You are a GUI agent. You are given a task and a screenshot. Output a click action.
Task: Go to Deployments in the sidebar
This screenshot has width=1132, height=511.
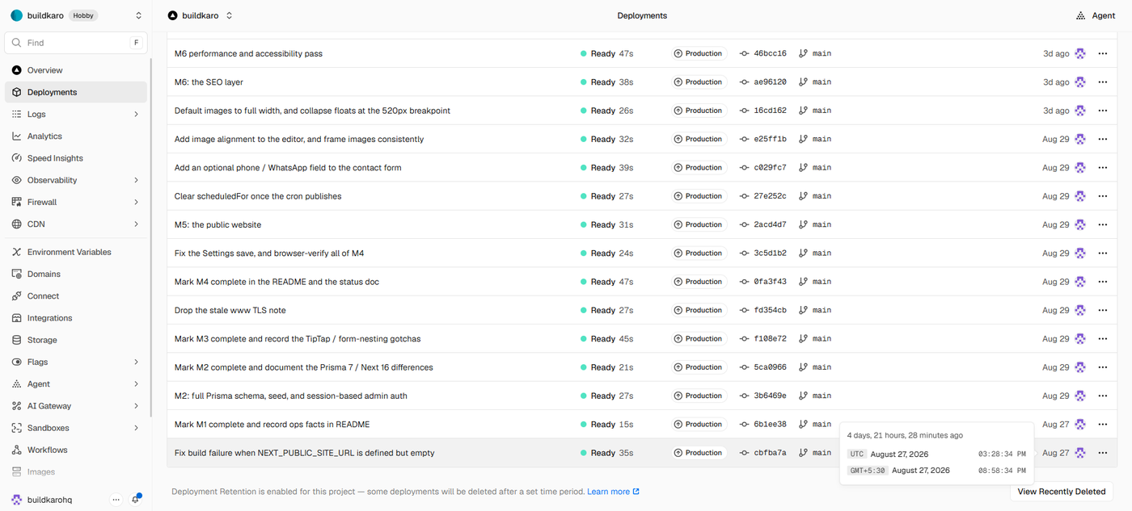[x=76, y=92]
